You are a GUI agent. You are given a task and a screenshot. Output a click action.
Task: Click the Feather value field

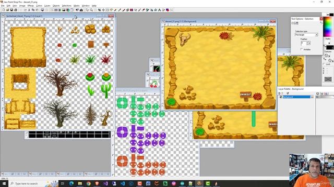[303, 43]
